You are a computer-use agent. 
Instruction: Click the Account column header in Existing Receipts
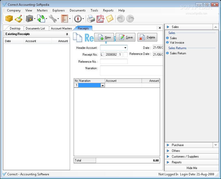38,41
